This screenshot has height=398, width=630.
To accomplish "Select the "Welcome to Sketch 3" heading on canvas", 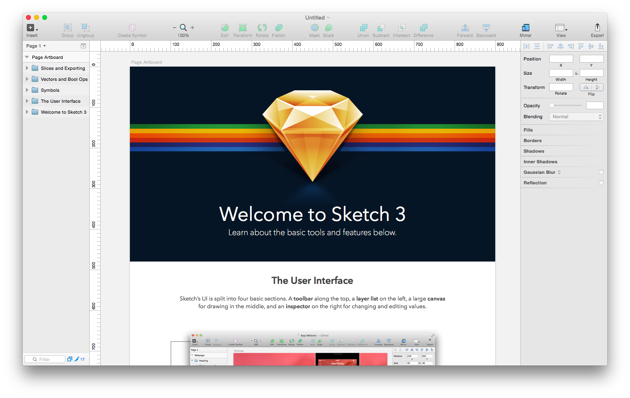I will pos(312,214).
